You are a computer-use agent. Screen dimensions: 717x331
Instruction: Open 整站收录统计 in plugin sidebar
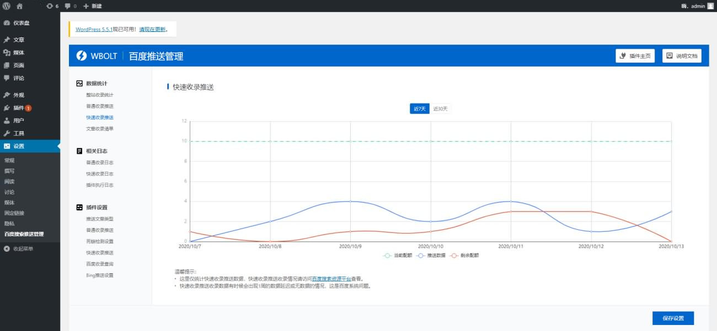click(x=100, y=95)
